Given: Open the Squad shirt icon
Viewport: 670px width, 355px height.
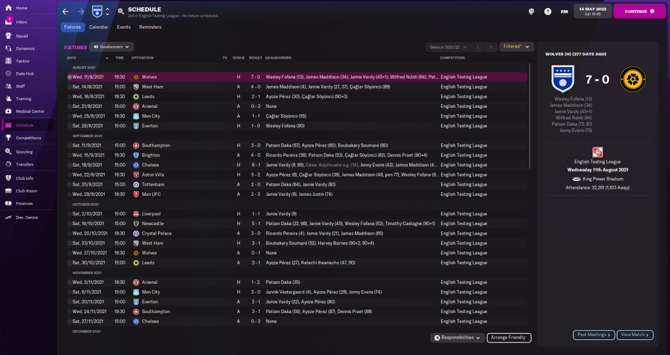Looking at the screenshot, I should (9, 36).
